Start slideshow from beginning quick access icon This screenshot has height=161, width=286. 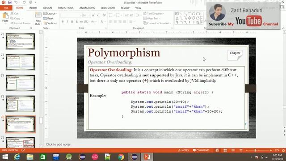click(x=30, y=2)
